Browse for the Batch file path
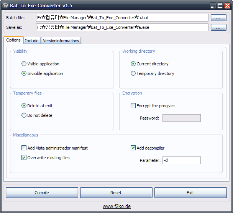The image size is (233, 213). pos(218,18)
